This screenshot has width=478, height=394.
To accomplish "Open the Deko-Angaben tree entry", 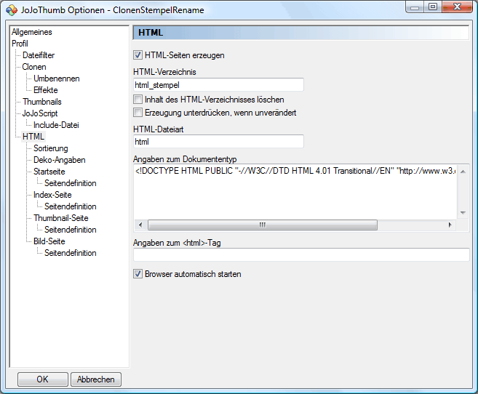I will tap(59, 160).
